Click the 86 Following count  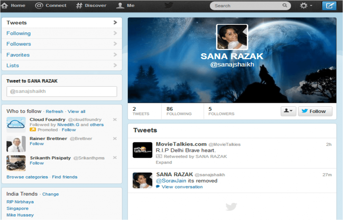(179, 111)
